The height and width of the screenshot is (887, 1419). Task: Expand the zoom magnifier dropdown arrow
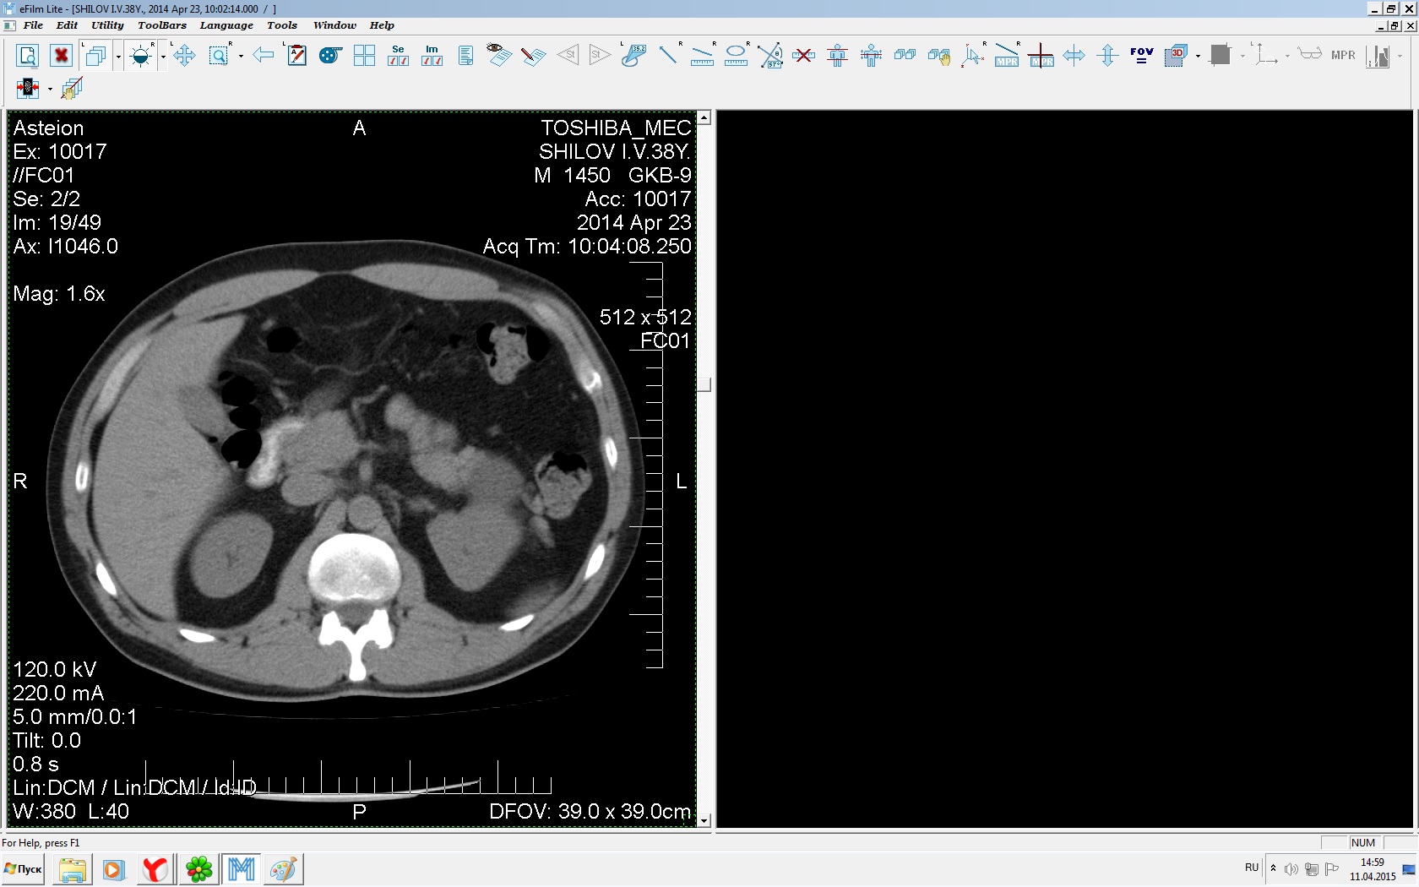click(x=242, y=57)
